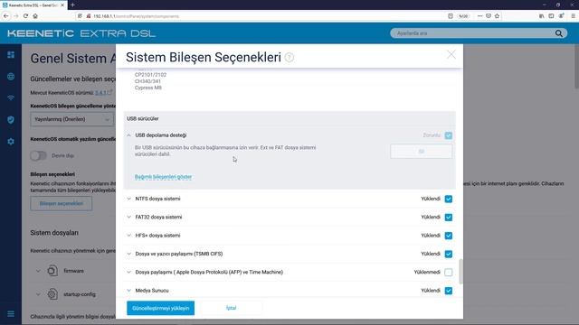Screen dimensions: 579x325
Task: Click the Bileşen seçenekleri button
Action: 62,203
